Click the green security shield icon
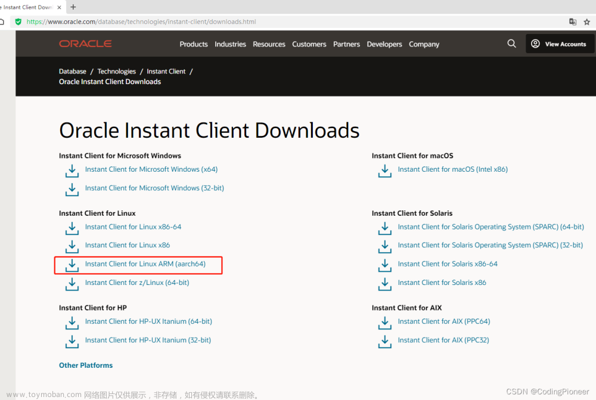 point(18,21)
